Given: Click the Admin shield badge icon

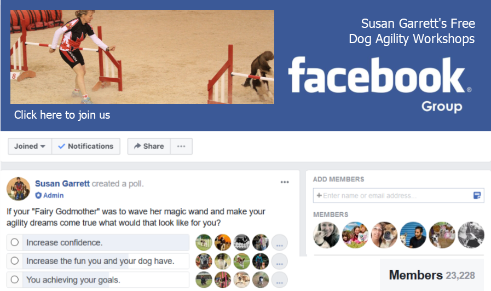Looking at the screenshot, I should click(38, 196).
